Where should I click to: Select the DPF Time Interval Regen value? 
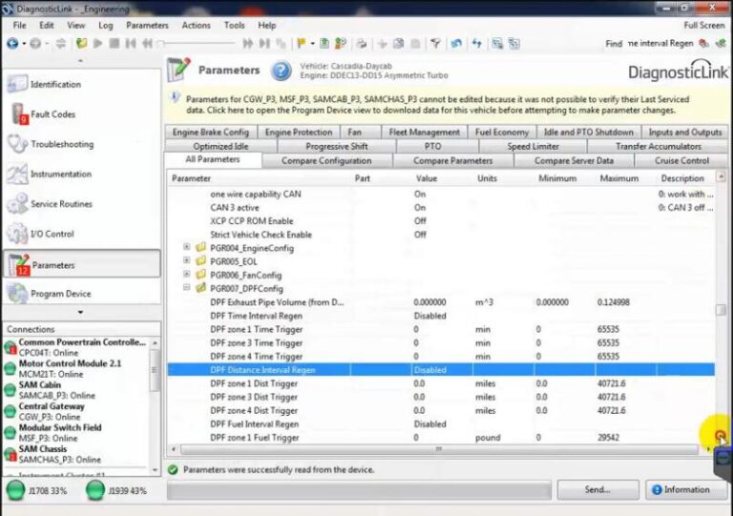pyautogui.click(x=430, y=316)
